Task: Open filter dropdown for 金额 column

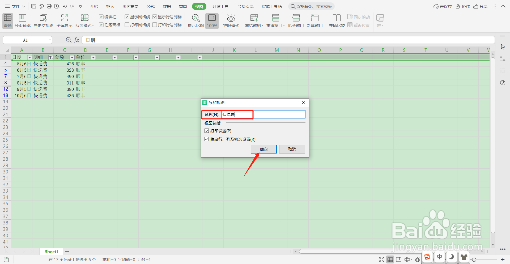Action: coord(72,57)
